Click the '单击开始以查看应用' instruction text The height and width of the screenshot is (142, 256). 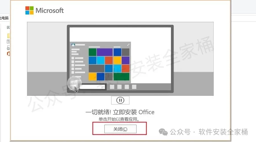(119, 119)
